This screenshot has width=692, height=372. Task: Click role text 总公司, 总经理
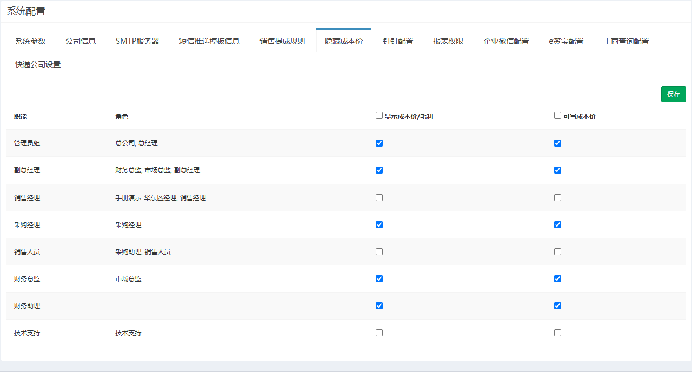pos(136,143)
